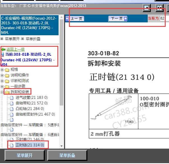169x164 pixels.
Task: Click the tree panel scrollbar thumb
Action: tap(62, 62)
